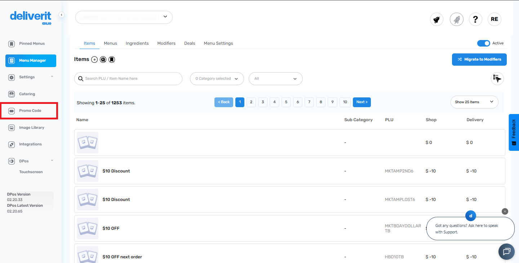The width and height of the screenshot is (519, 263).
Task: Open the support chat bubble
Action: click(506, 251)
